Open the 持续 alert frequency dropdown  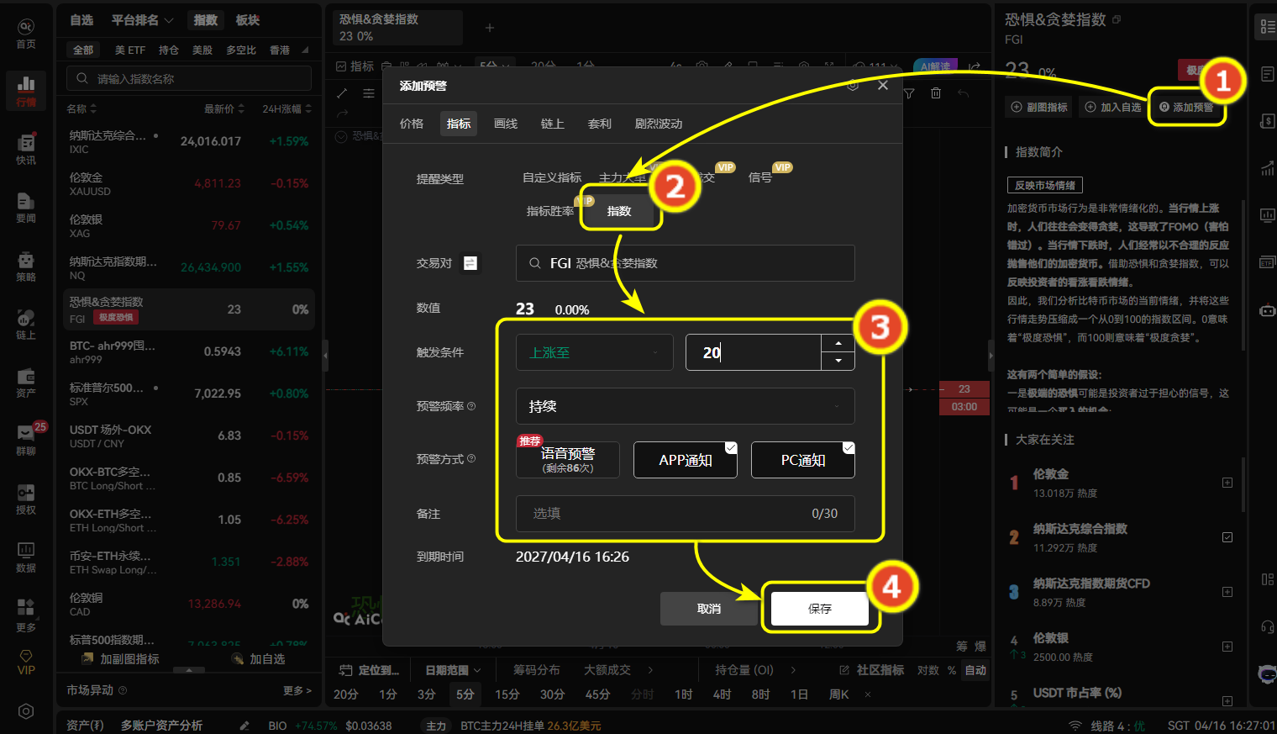(x=685, y=406)
